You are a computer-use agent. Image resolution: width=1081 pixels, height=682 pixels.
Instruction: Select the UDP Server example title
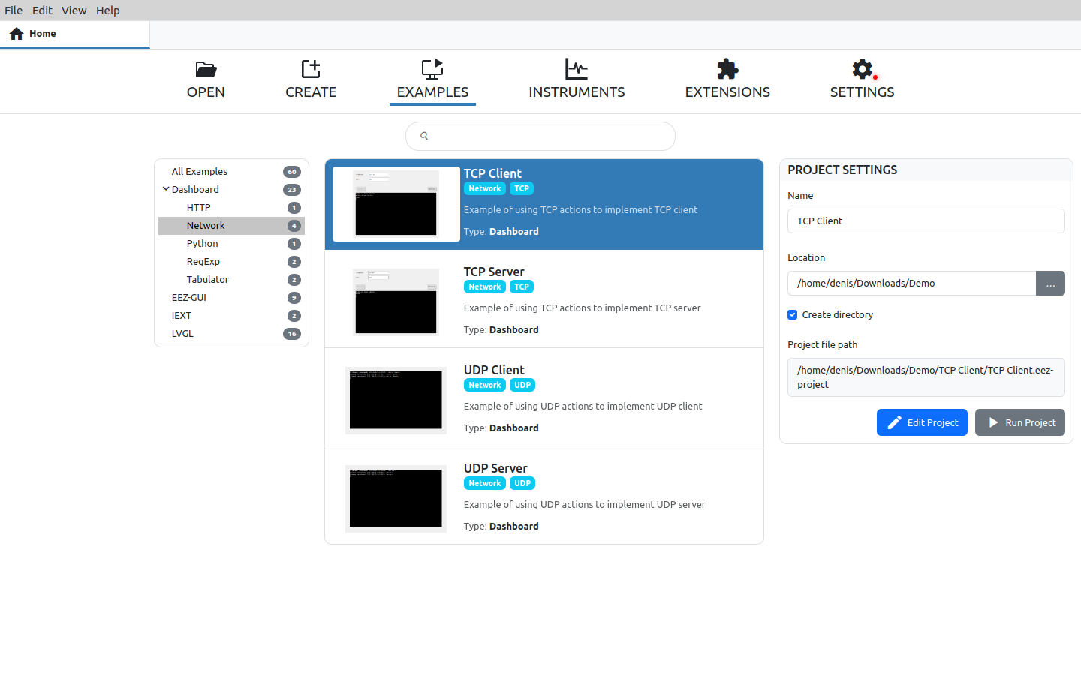(495, 468)
